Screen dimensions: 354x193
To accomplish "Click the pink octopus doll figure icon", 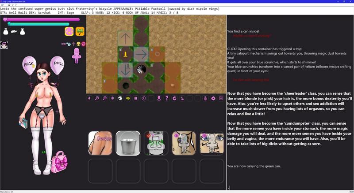I will coord(77,56).
